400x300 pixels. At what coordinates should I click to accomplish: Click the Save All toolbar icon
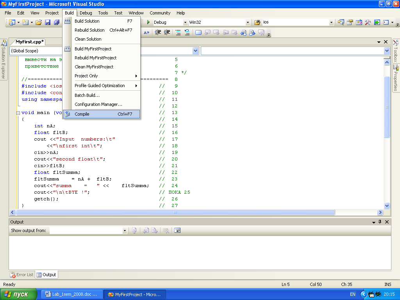point(56,22)
